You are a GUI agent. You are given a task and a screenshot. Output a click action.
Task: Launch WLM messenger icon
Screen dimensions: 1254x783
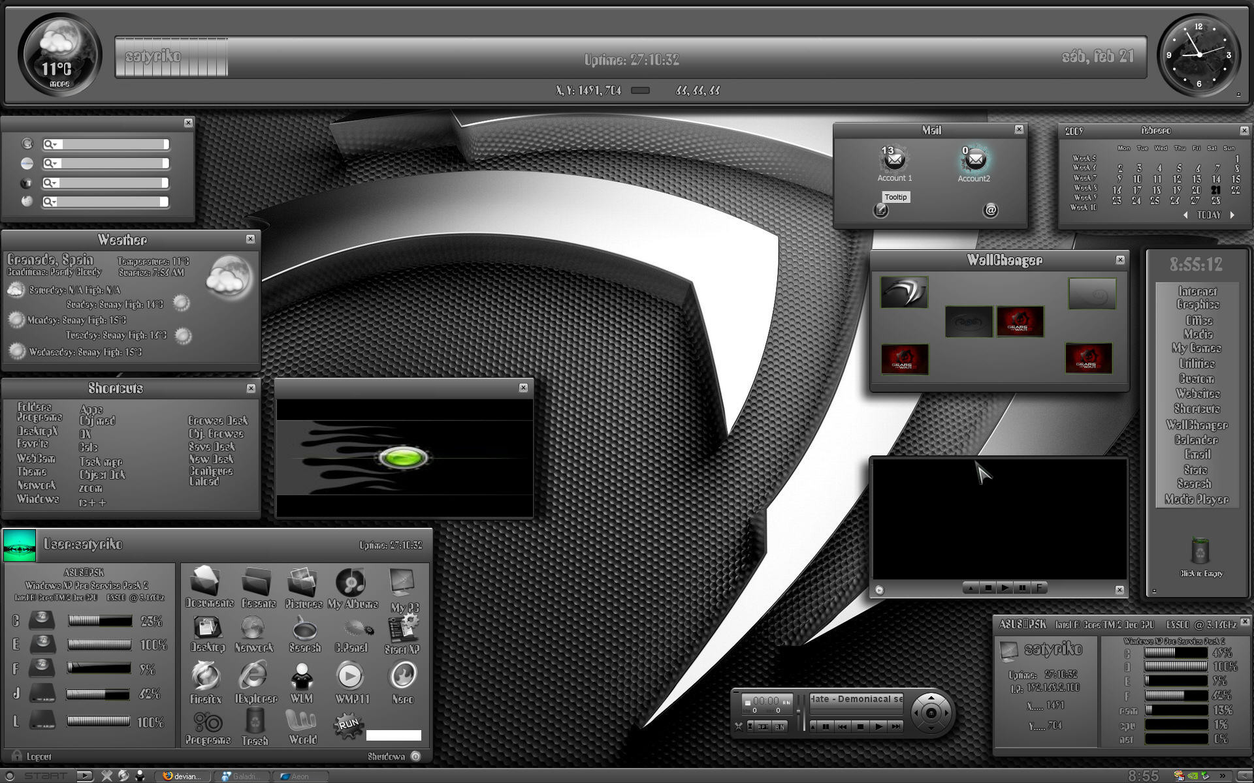302,676
